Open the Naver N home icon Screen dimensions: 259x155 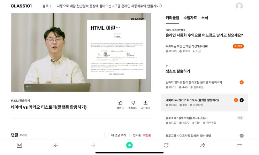pos(20,145)
